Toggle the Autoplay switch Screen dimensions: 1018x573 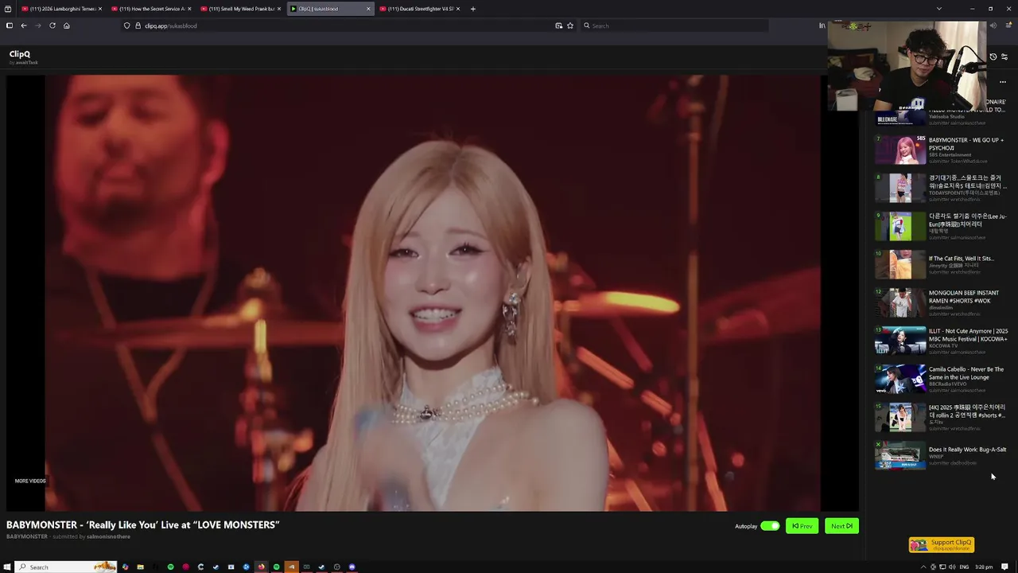pos(770,526)
